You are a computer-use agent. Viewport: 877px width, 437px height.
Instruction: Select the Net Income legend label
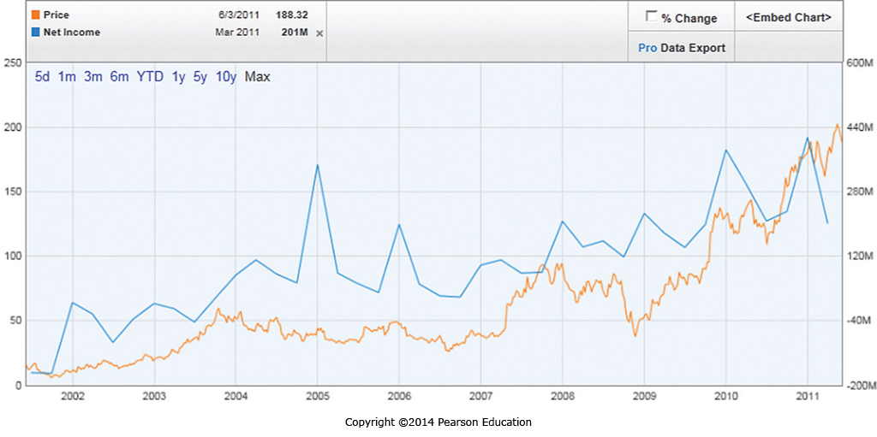point(71,32)
